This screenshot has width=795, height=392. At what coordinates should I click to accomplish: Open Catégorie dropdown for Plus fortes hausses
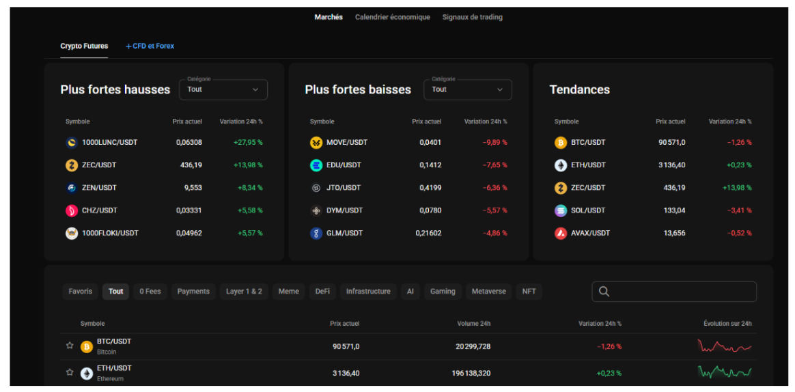223,89
